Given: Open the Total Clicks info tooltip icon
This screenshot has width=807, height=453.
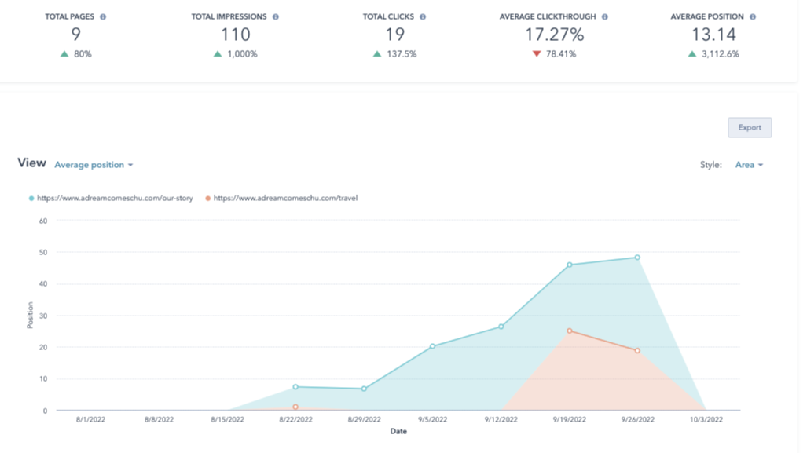Looking at the screenshot, I should click(x=423, y=16).
